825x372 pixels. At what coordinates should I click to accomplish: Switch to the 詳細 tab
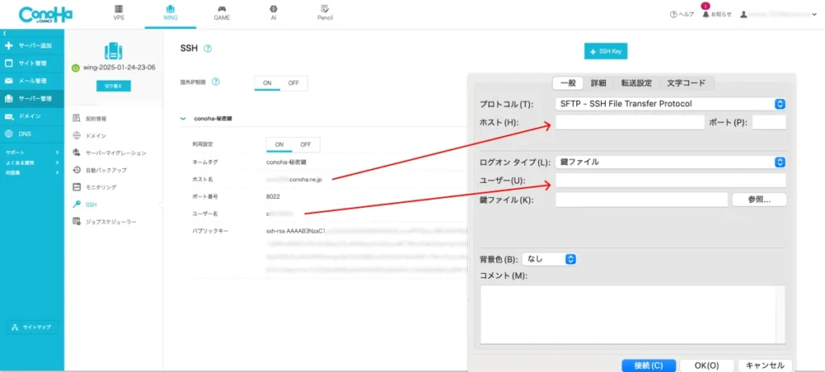click(598, 83)
